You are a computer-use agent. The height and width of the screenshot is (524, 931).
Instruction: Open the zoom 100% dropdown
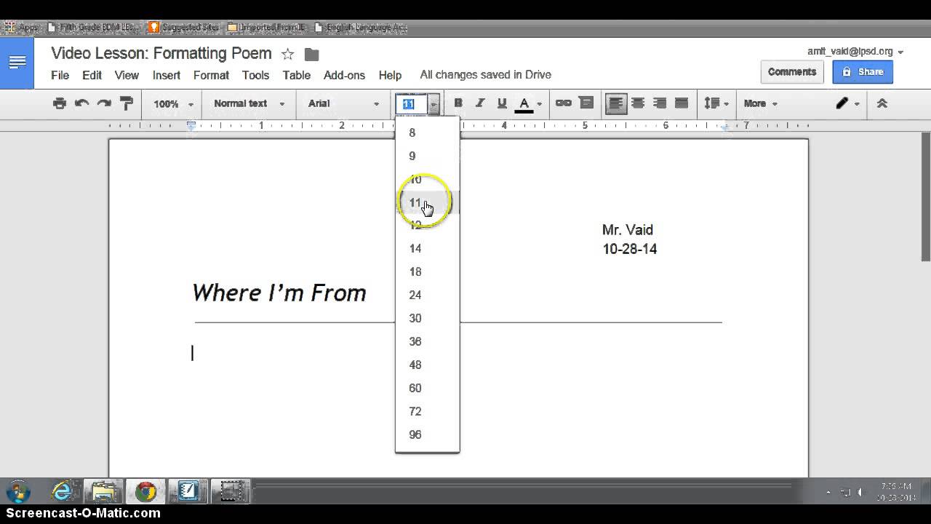point(173,104)
